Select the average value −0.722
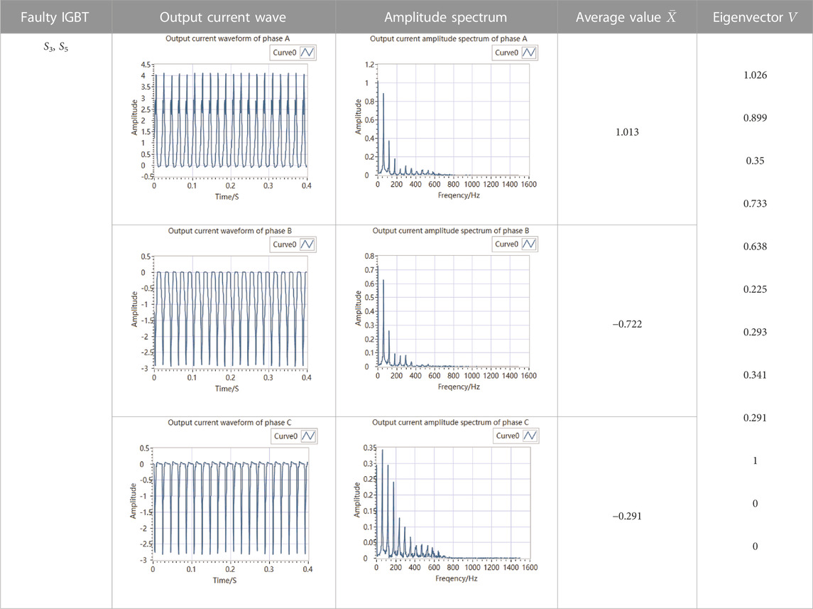Viewport: 813px width, 609px height. [x=628, y=324]
